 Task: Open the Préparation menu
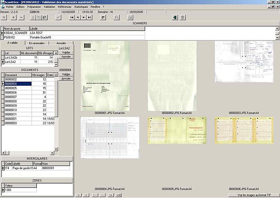coord(34,7)
